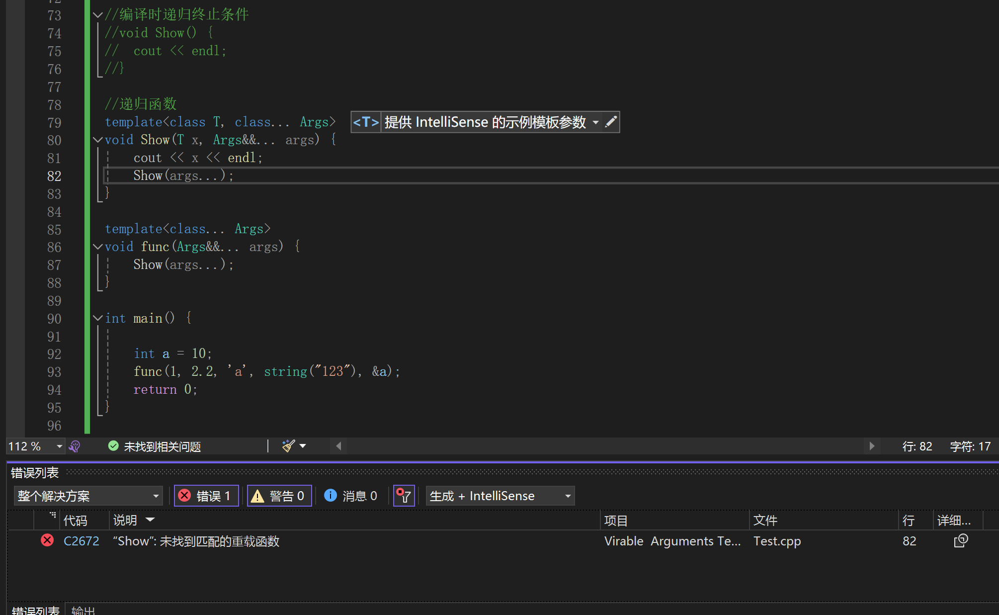The height and width of the screenshot is (615, 999).
Task: Click the purple health indicator wrench icon
Action: click(x=75, y=446)
